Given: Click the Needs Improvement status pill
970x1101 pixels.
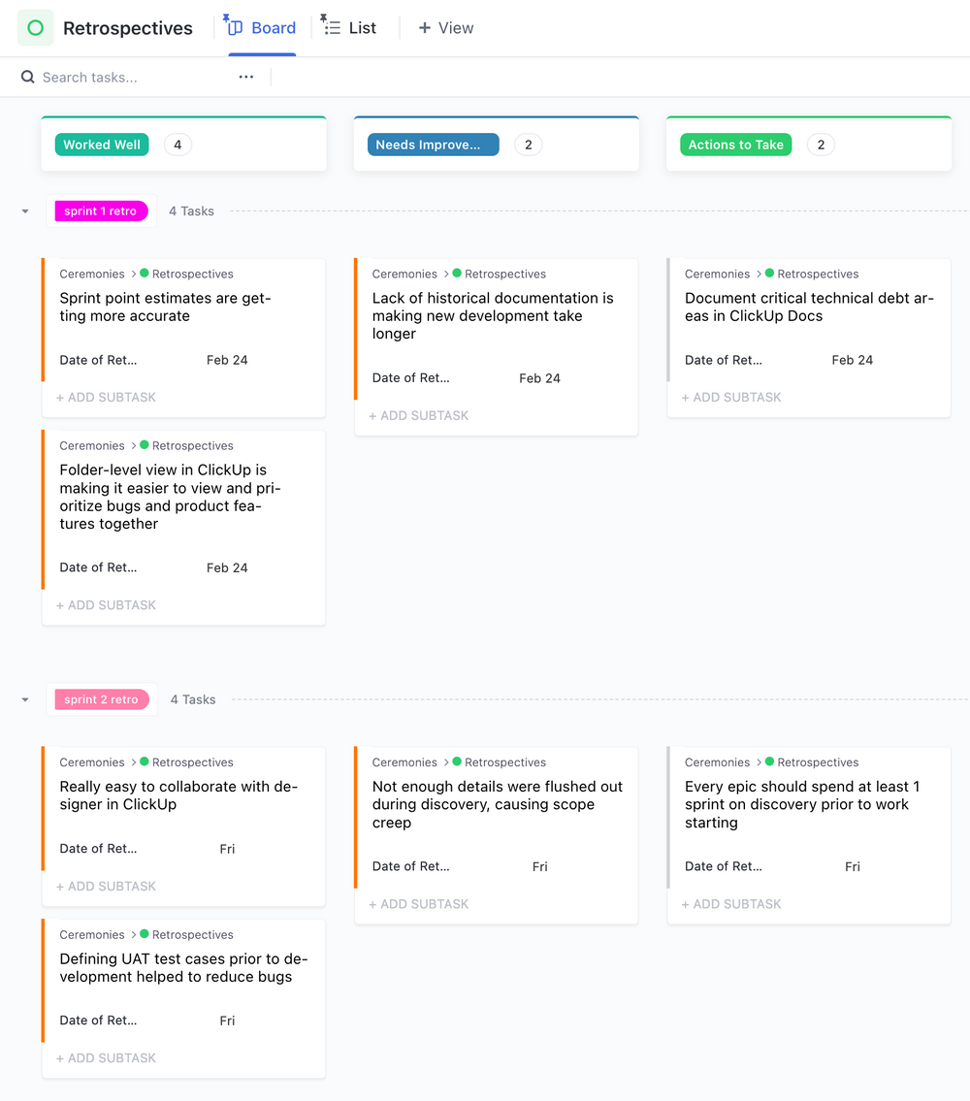Looking at the screenshot, I should pos(433,144).
